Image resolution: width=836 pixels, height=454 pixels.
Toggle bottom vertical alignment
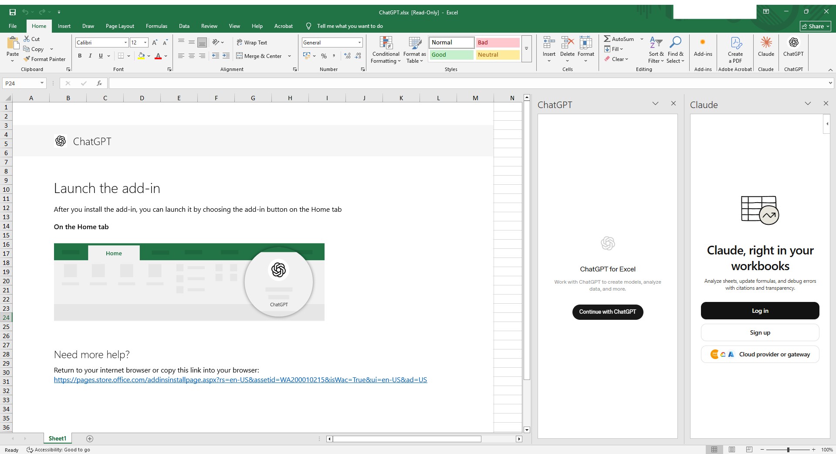click(x=202, y=42)
